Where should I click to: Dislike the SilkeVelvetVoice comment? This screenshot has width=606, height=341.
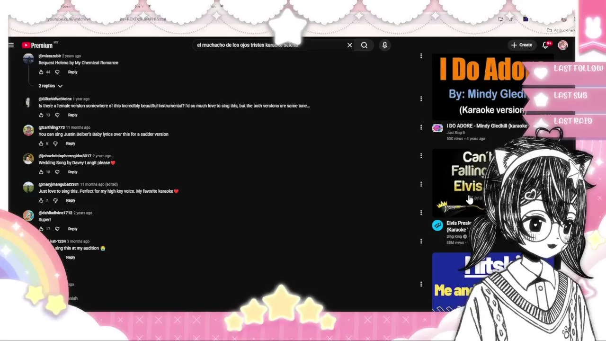pos(57,115)
